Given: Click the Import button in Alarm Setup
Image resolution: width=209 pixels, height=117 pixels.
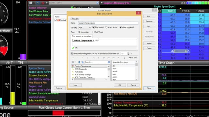Looking at the screenshot, I should [149, 43].
